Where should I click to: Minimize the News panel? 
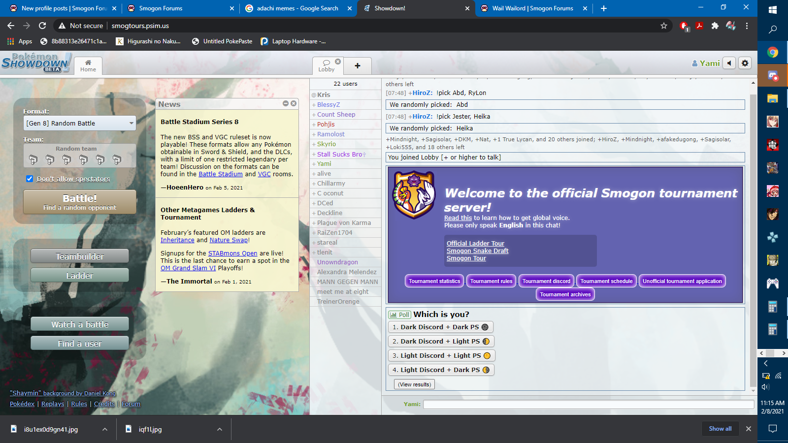click(x=286, y=103)
